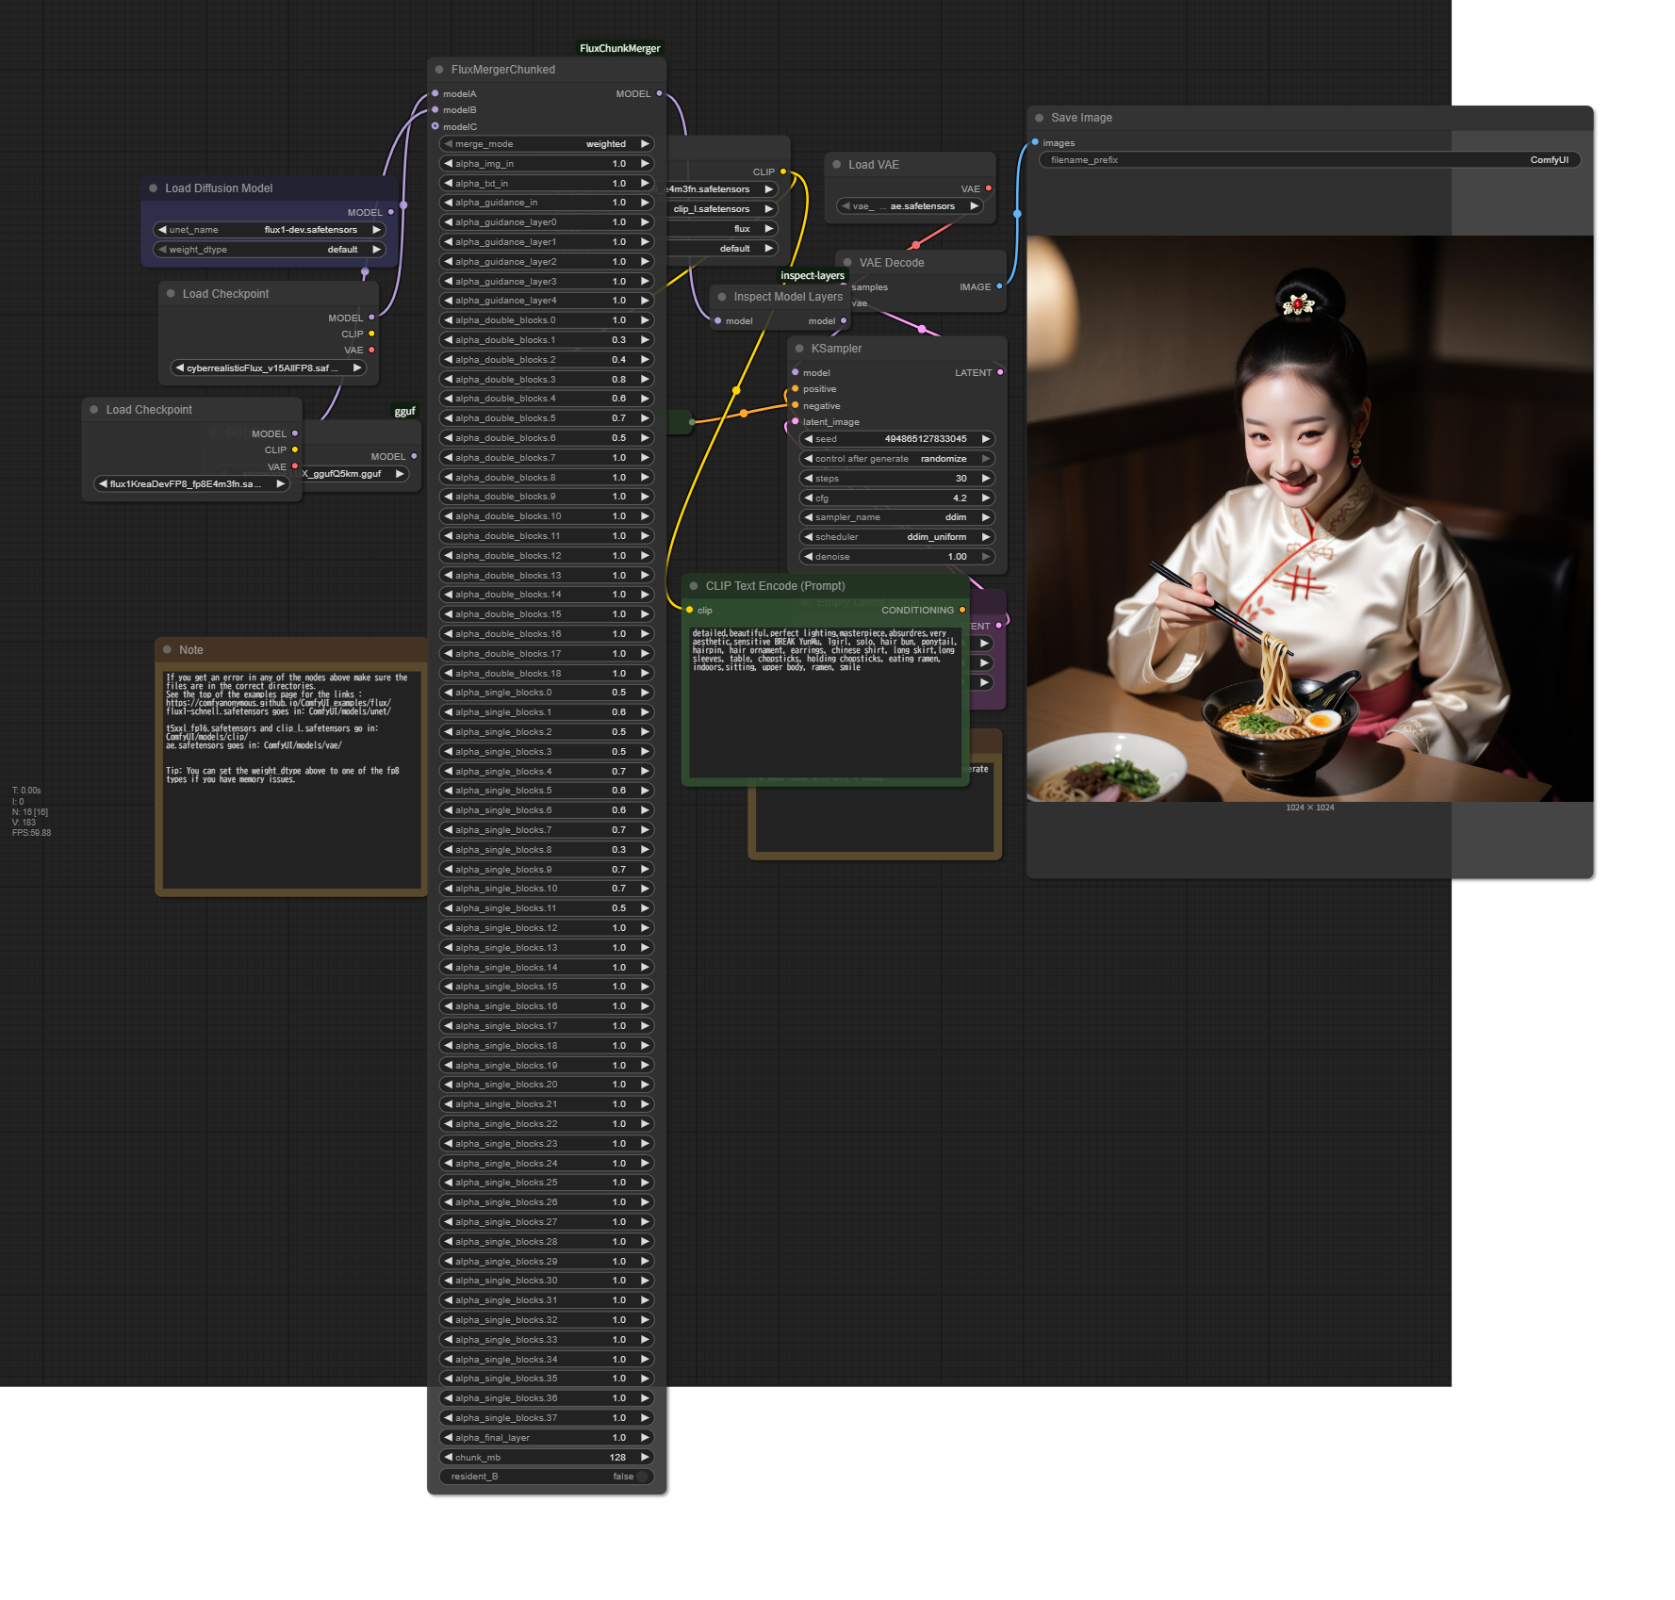The width and height of the screenshot is (1675, 1600).
Task: Collapse the VAE Decode node
Action: click(847, 263)
